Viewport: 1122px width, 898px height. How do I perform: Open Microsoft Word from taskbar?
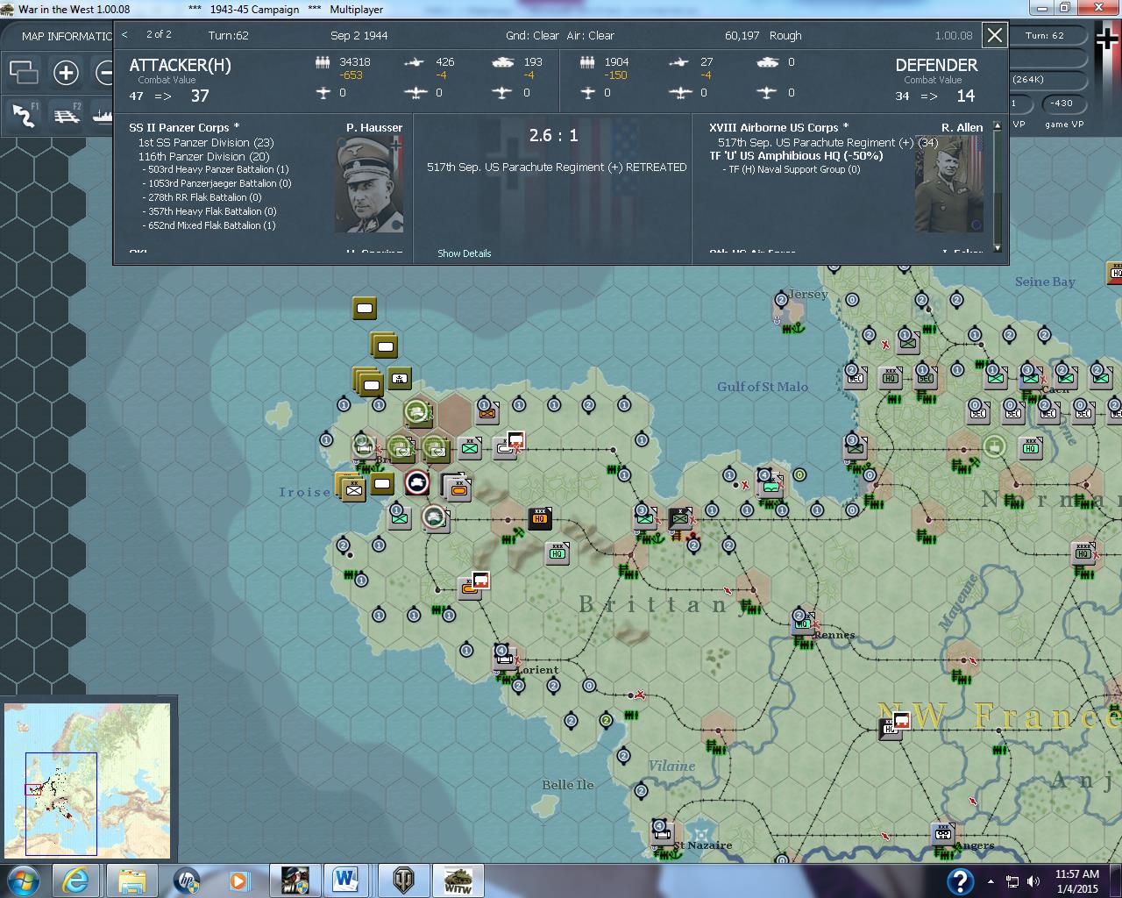344,880
